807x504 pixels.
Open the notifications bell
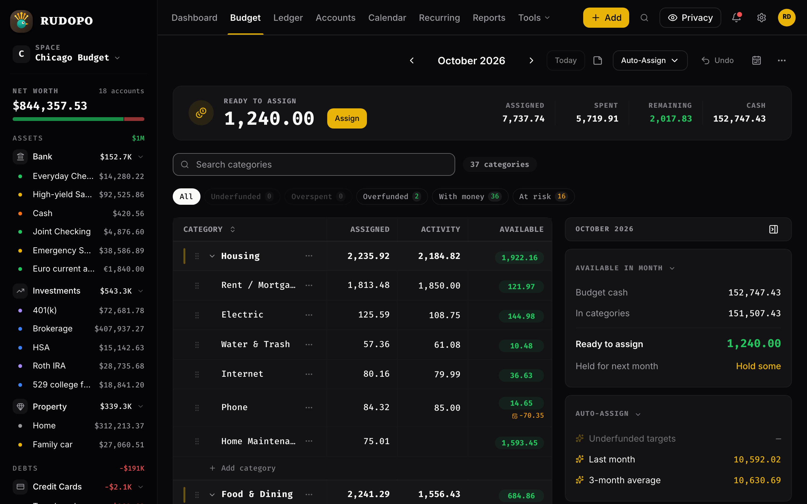736,18
